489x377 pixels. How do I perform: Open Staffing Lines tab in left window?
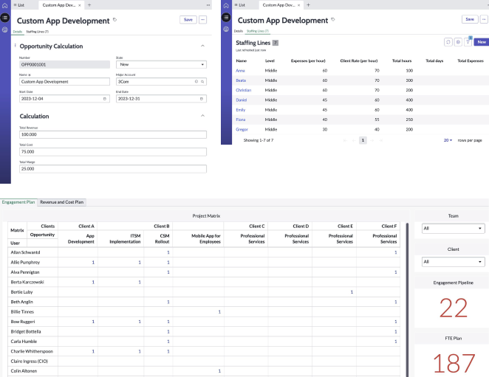coord(37,32)
